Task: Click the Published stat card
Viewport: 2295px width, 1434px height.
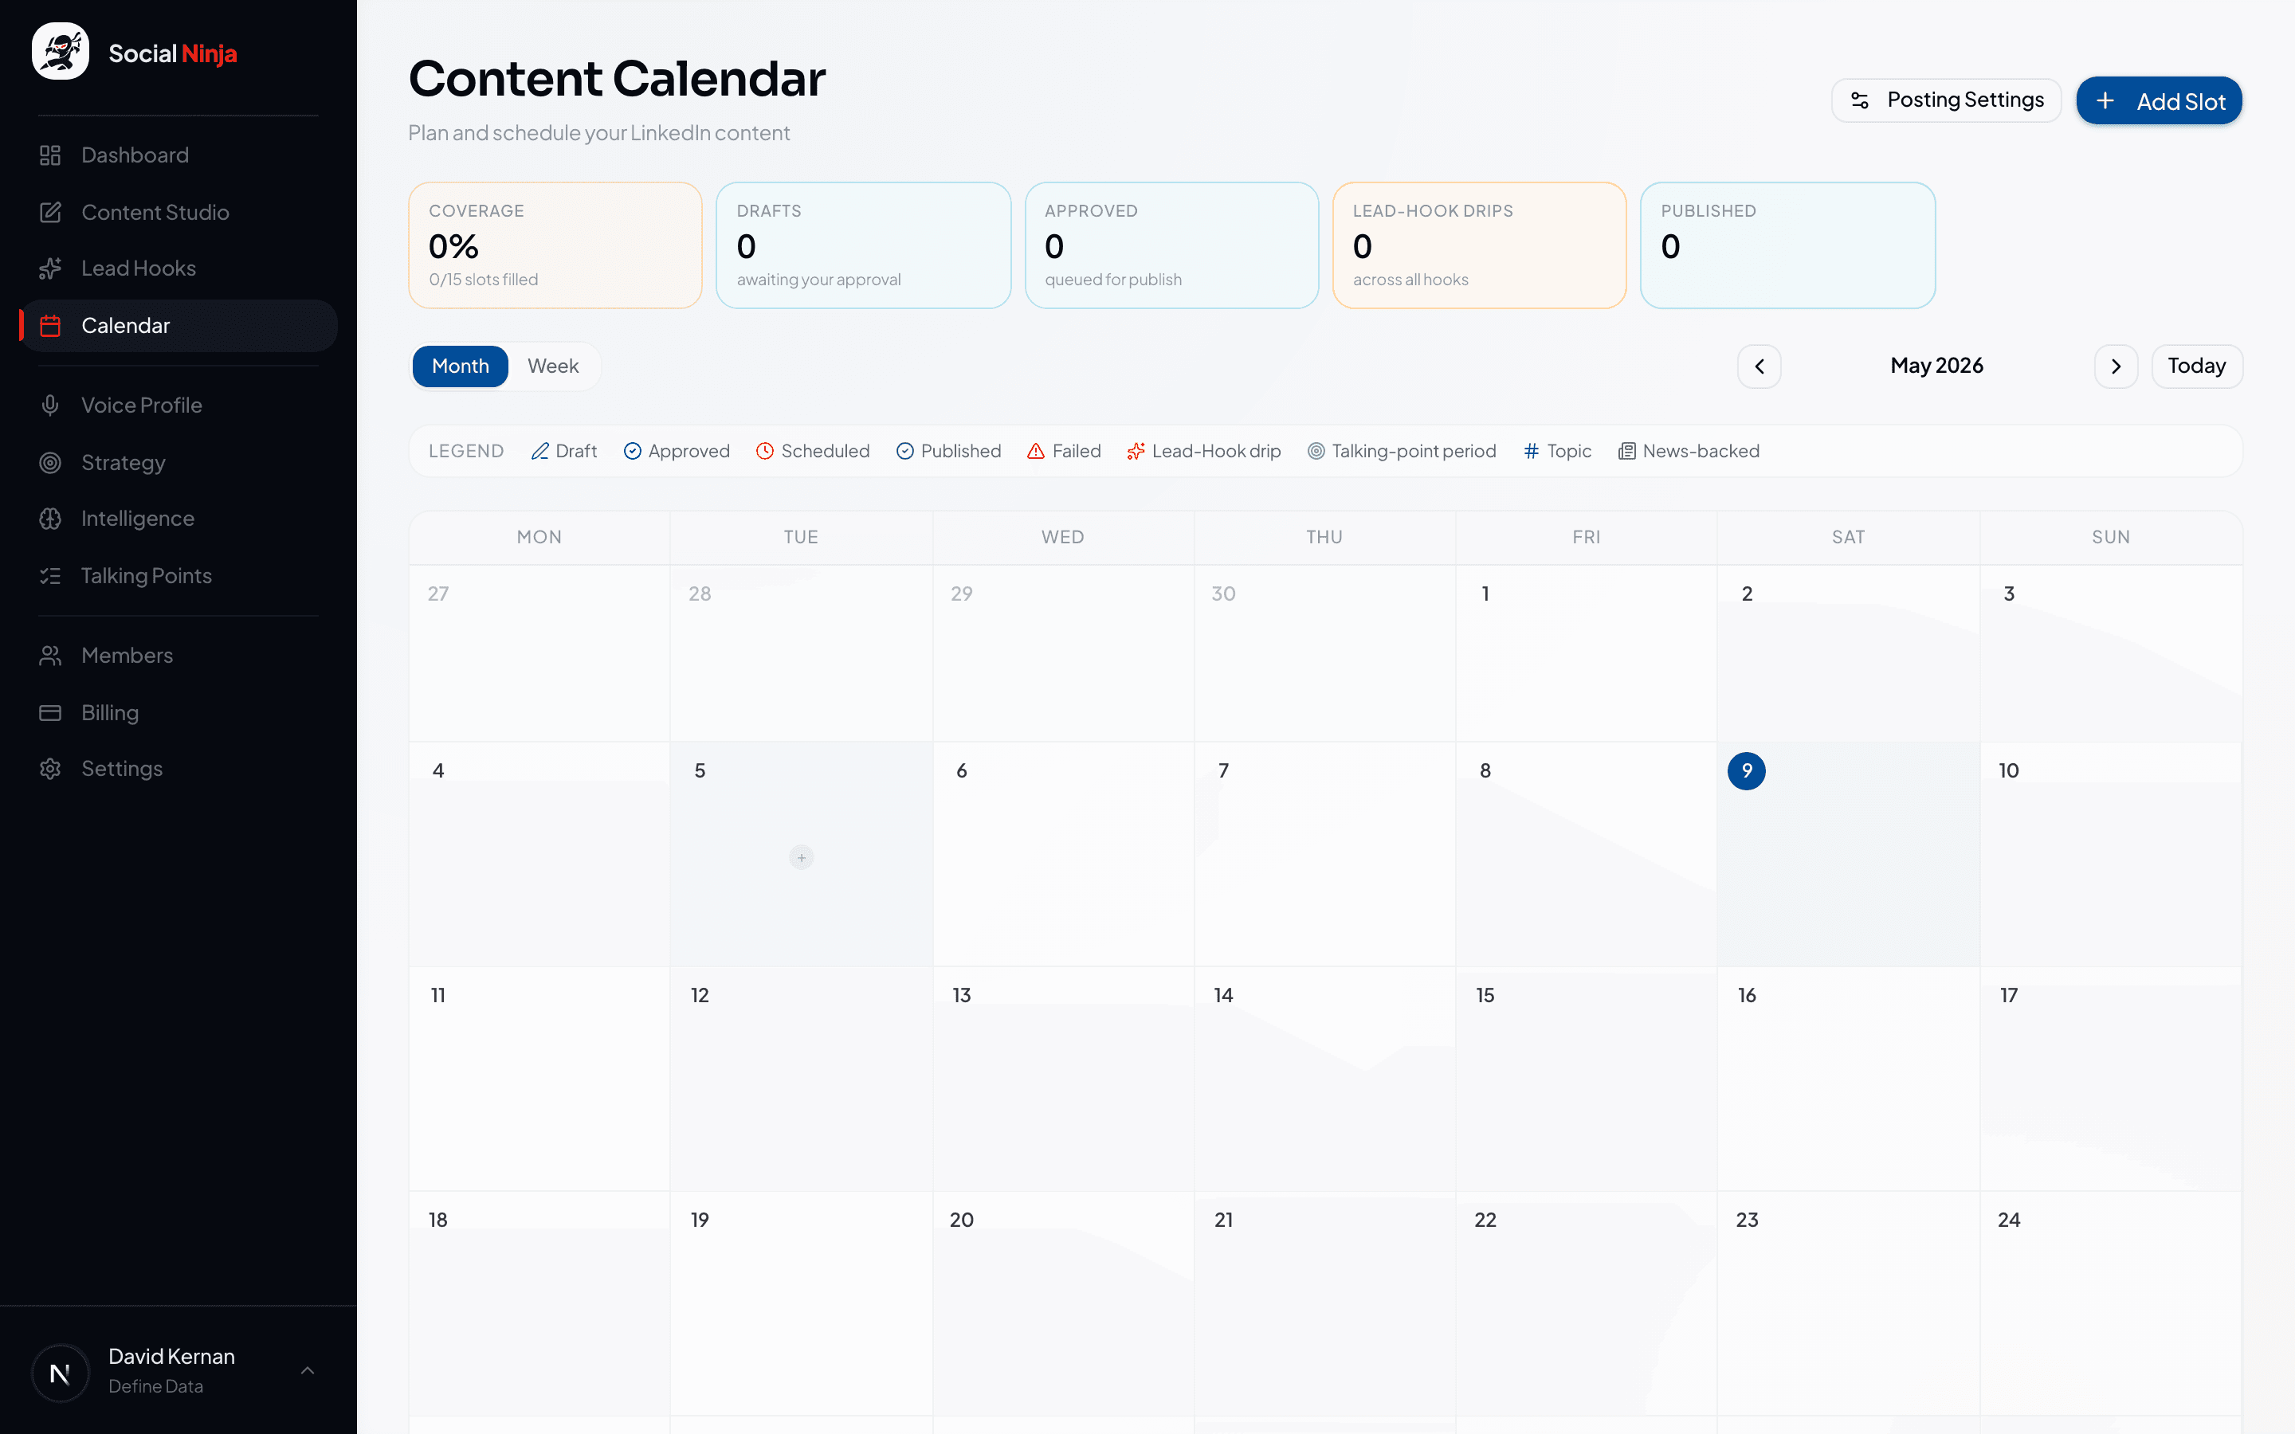Action: (x=1787, y=245)
